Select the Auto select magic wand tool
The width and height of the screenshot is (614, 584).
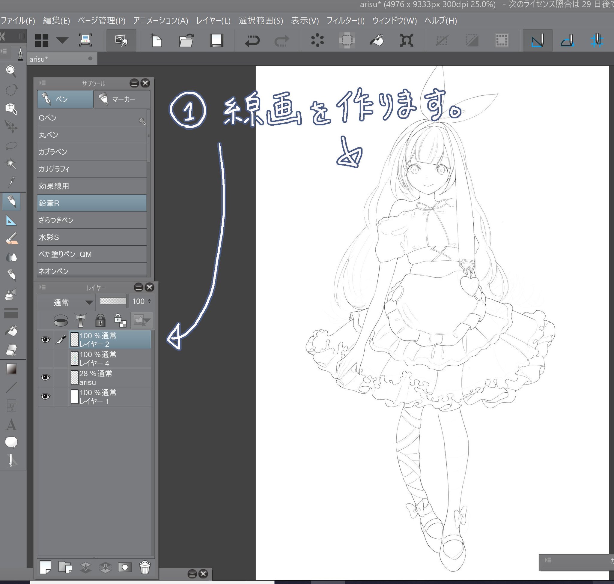point(11,164)
